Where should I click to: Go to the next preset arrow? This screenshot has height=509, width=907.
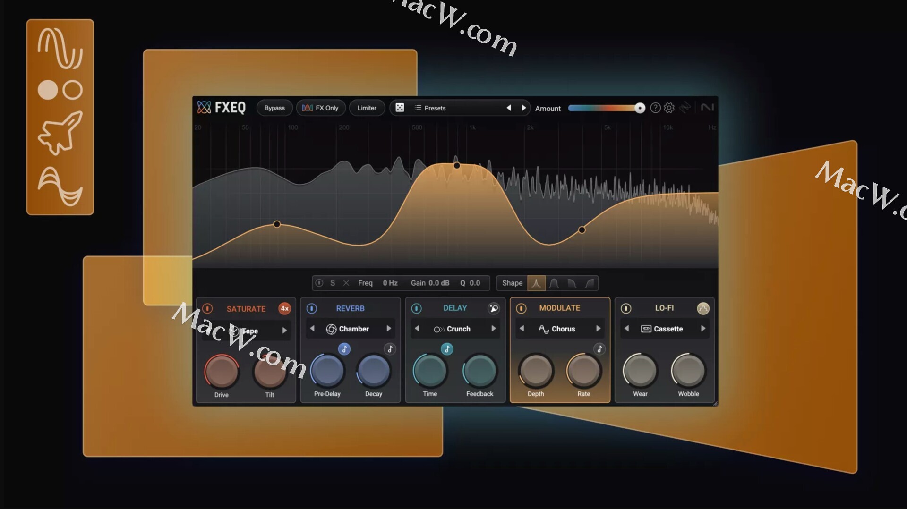point(523,108)
